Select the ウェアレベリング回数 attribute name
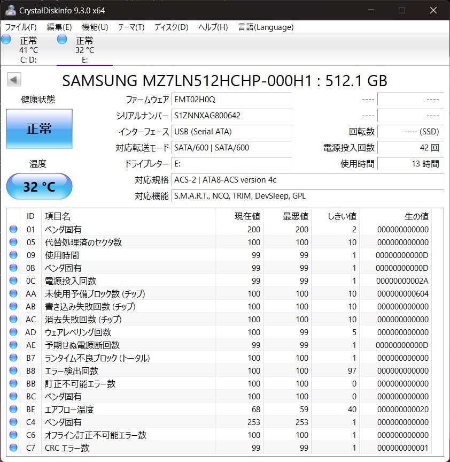450x462 pixels. tap(78, 332)
